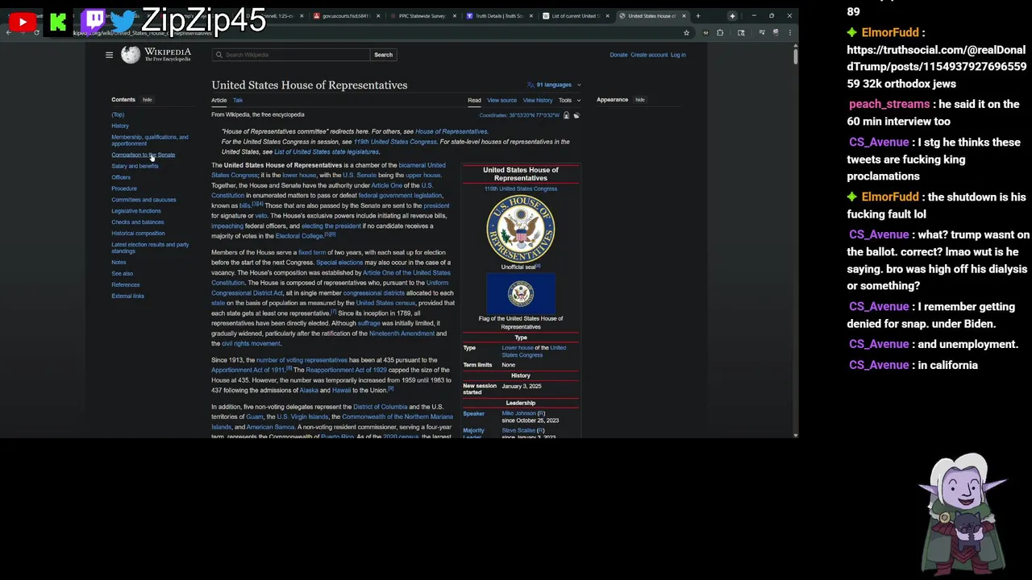The width and height of the screenshot is (1032, 580).
Task: Bookmark this page with the star icon
Action: click(686, 33)
